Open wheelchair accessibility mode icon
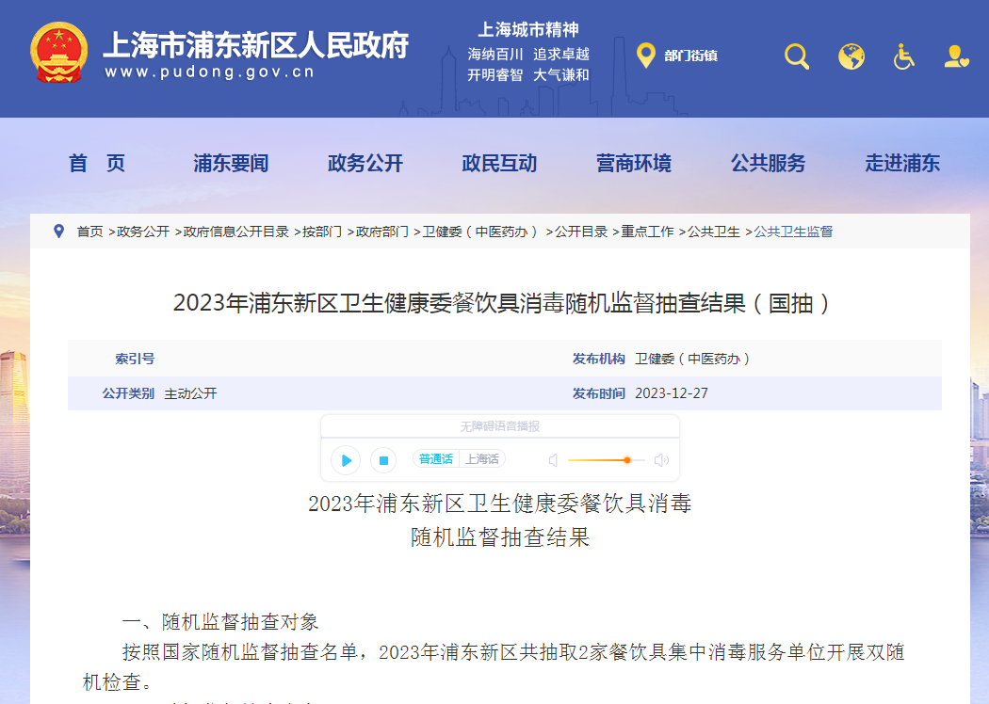This screenshot has width=989, height=704. 904,56
